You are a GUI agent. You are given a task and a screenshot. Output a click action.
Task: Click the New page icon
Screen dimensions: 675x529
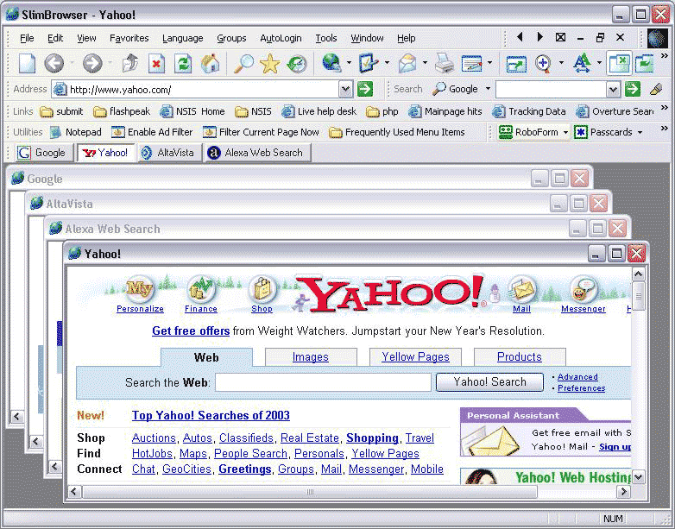tap(27, 63)
